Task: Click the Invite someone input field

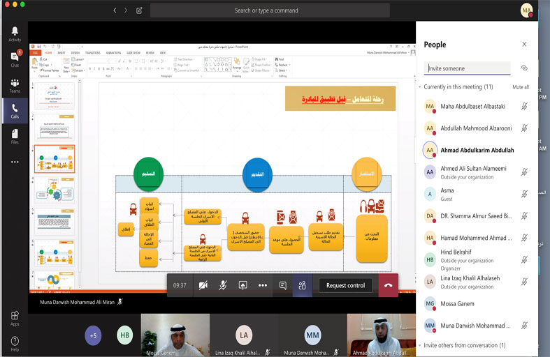Action: click(x=467, y=68)
